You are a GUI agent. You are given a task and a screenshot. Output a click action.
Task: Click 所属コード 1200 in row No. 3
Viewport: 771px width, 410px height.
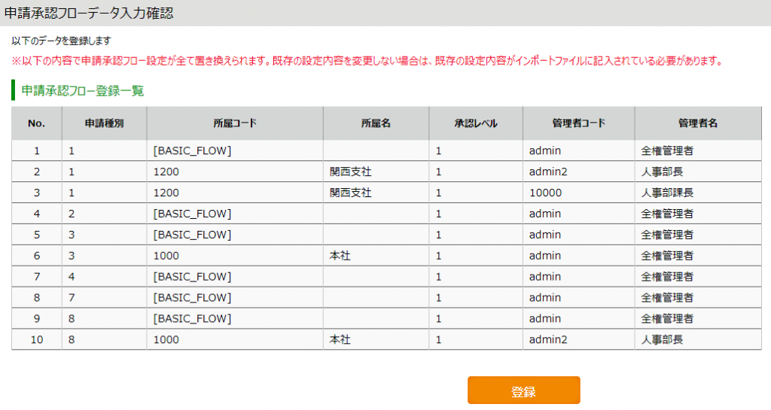(x=166, y=193)
